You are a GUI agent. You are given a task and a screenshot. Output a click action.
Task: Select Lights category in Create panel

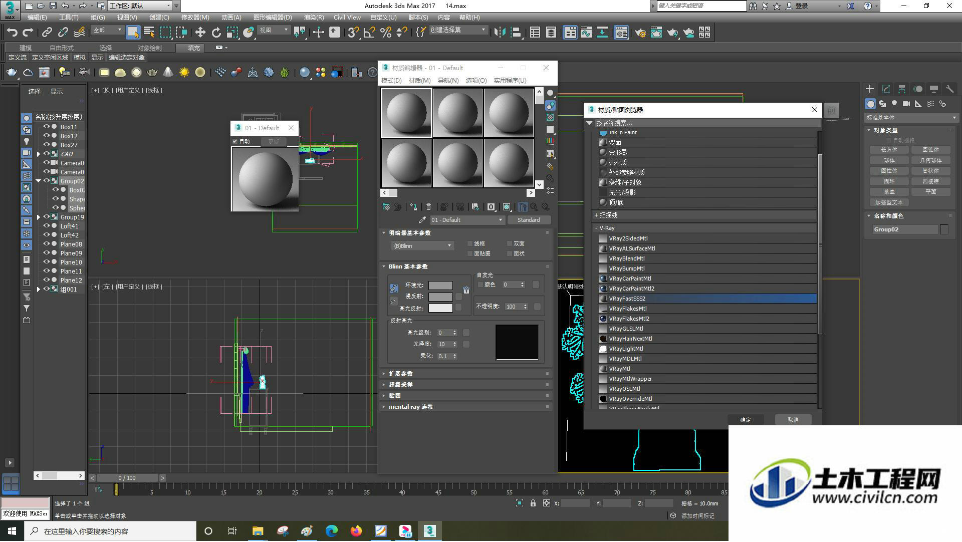coord(894,104)
